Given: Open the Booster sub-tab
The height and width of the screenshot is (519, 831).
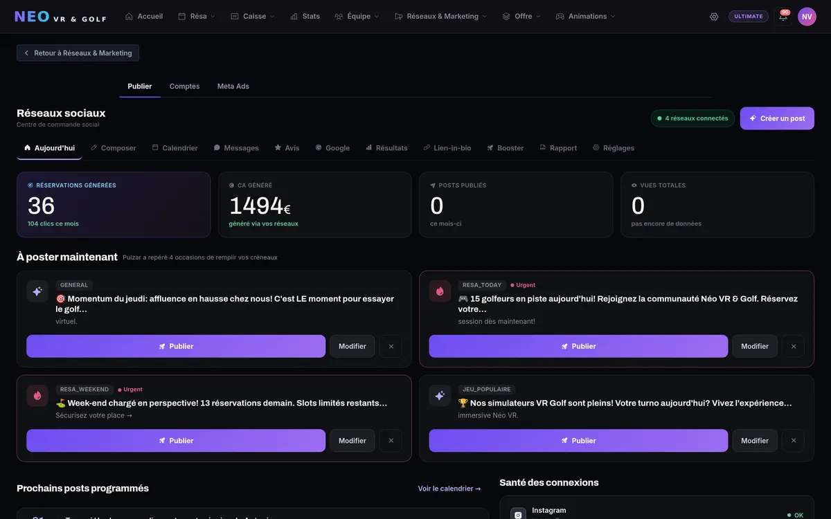Looking at the screenshot, I should click(x=506, y=148).
